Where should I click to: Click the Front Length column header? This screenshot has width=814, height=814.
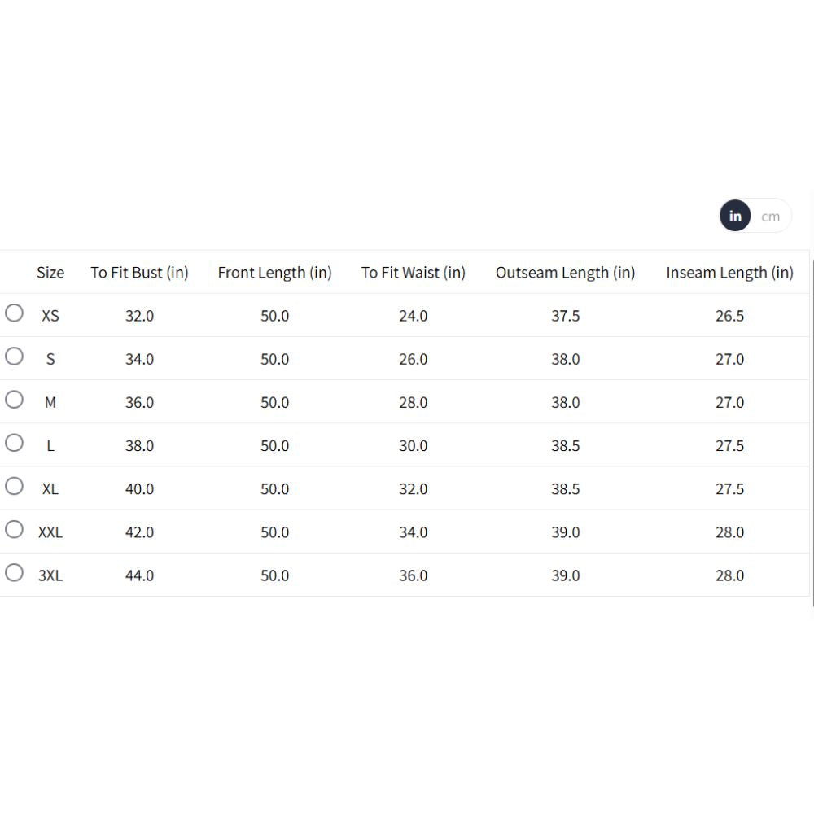point(274,273)
